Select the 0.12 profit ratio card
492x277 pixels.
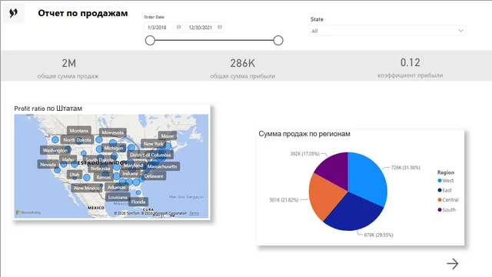410,67
